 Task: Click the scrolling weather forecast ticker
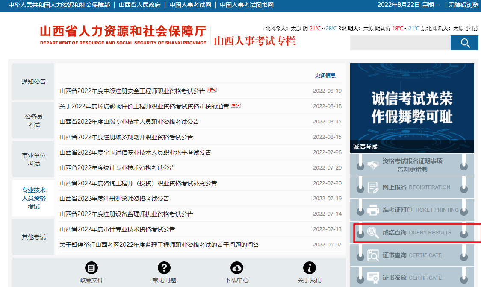click(372, 29)
